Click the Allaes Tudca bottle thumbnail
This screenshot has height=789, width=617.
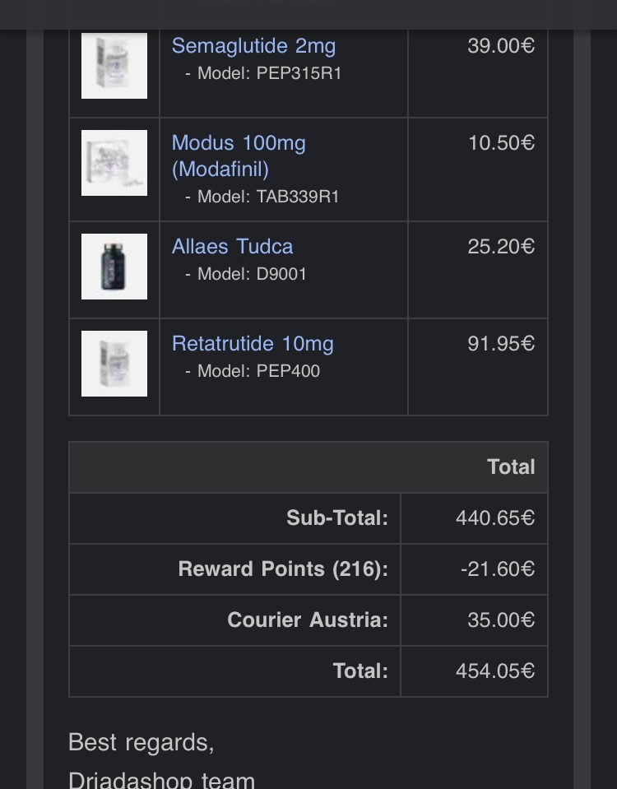point(114,267)
